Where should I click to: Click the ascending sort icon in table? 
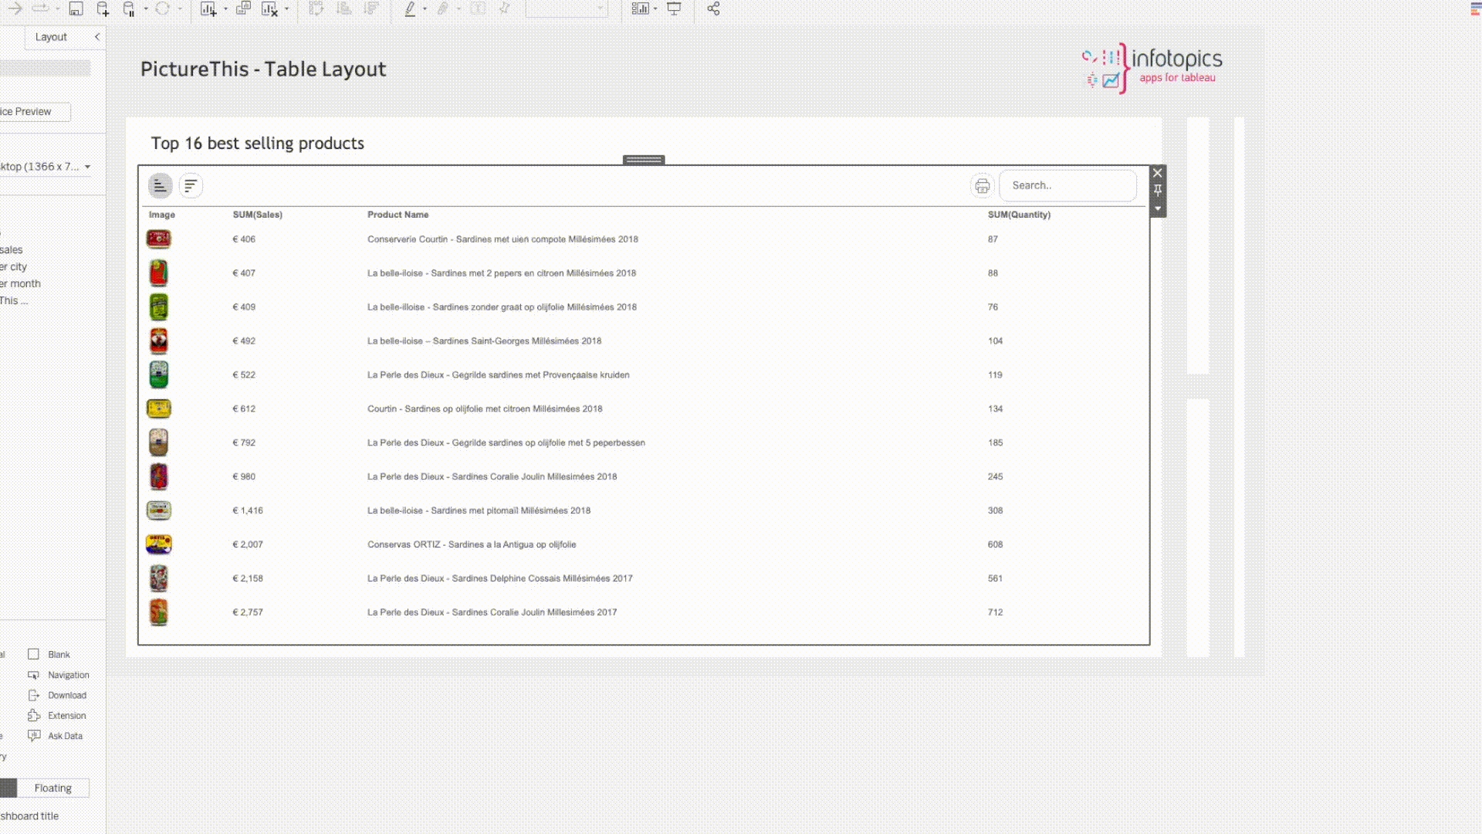[x=160, y=186]
